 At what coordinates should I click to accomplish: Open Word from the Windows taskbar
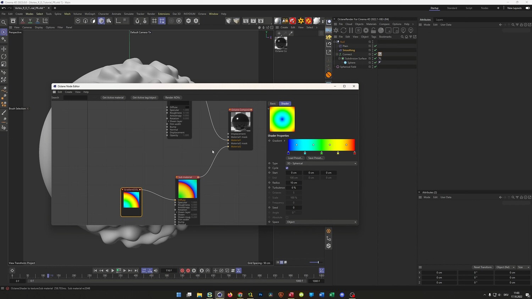322,295
